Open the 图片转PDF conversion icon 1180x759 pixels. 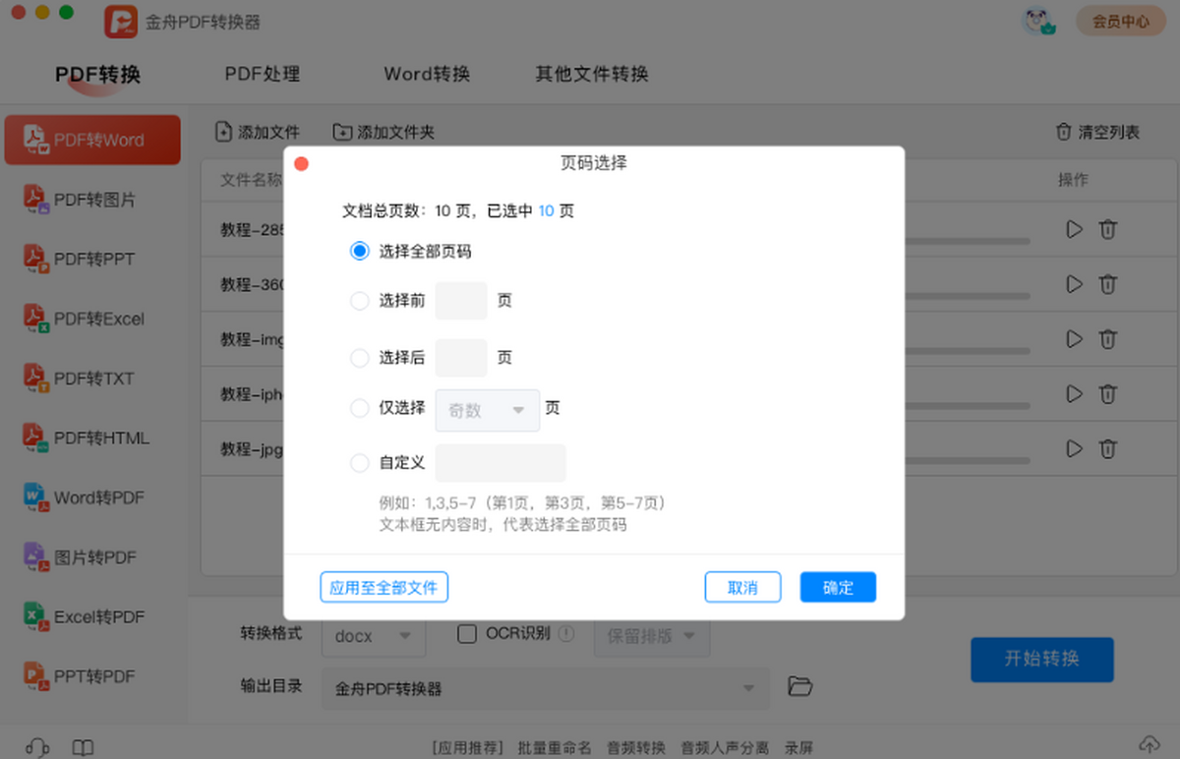point(36,557)
